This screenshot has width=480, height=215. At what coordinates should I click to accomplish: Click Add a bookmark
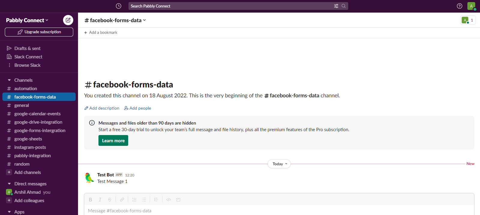pos(101,32)
